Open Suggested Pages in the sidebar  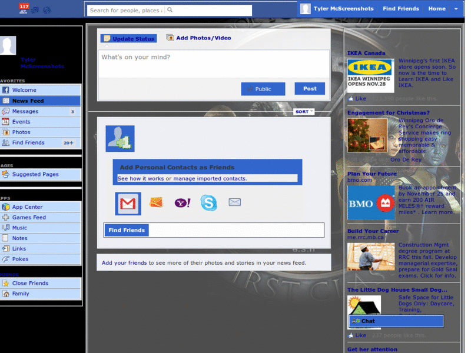(x=41, y=174)
